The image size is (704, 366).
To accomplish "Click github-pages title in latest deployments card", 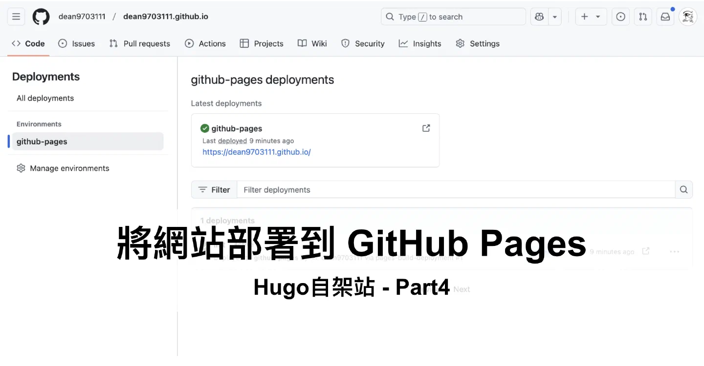I will [237, 128].
